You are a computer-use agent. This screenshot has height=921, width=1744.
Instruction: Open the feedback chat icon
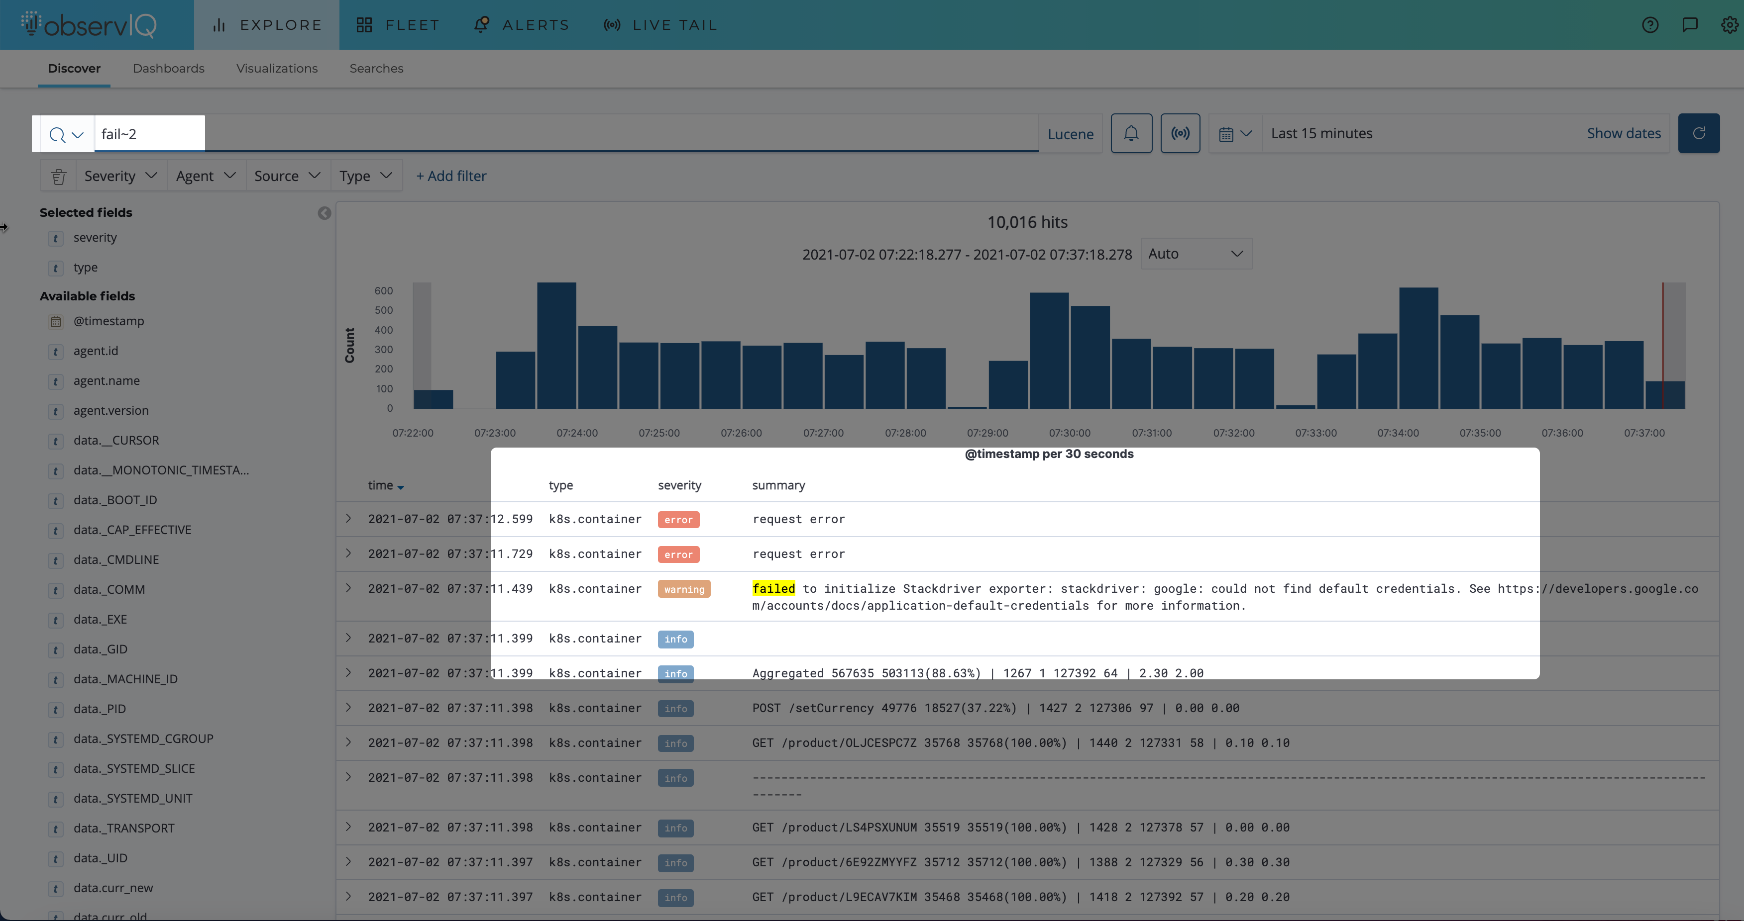(x=1690, y=25)
